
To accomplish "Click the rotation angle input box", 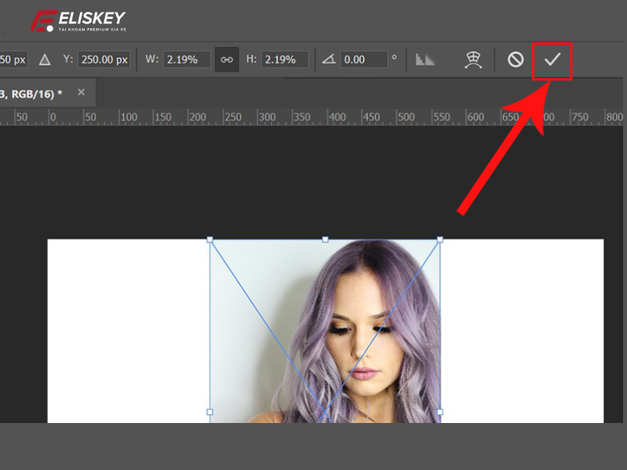I will (x=363, y=60).
